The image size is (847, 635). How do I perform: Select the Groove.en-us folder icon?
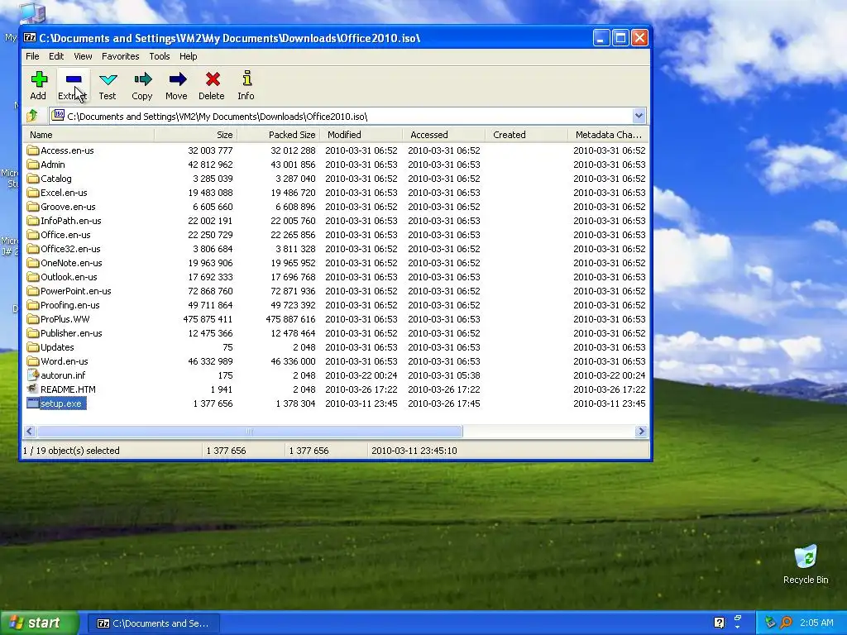[33, 206]
